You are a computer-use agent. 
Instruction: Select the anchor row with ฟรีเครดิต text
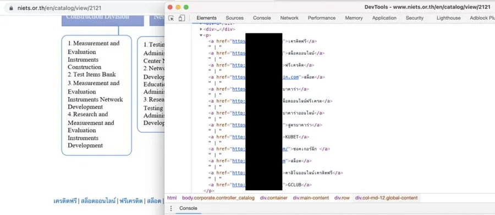click(x=261, y=65)
